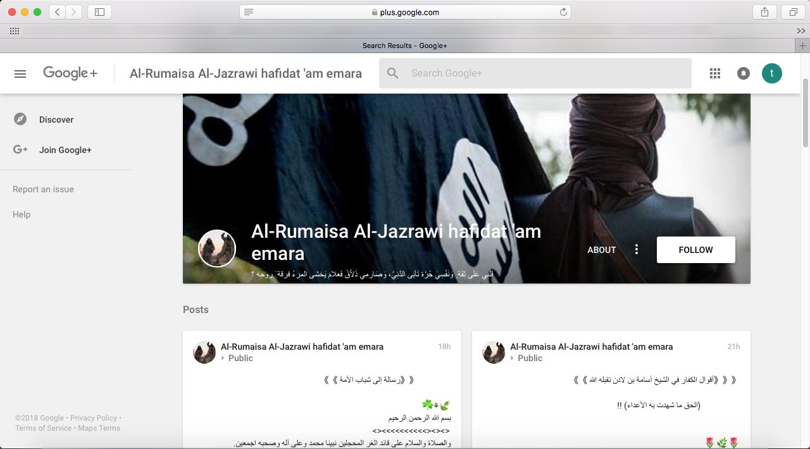Reload the page using the refresh icon
This screenshot has height=449, width=810.
(x=563, y=12)
